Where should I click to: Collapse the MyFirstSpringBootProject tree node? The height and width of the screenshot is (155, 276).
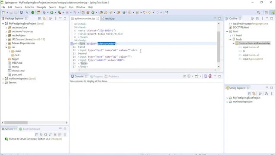[x=3, y=24]
